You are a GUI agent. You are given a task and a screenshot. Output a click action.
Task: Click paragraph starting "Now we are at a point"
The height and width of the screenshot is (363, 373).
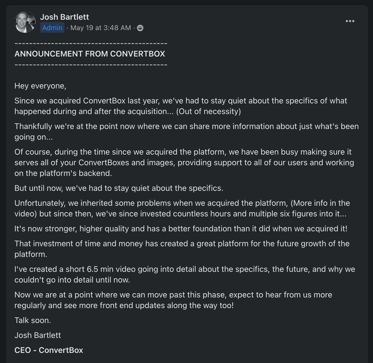coord(173,300)
